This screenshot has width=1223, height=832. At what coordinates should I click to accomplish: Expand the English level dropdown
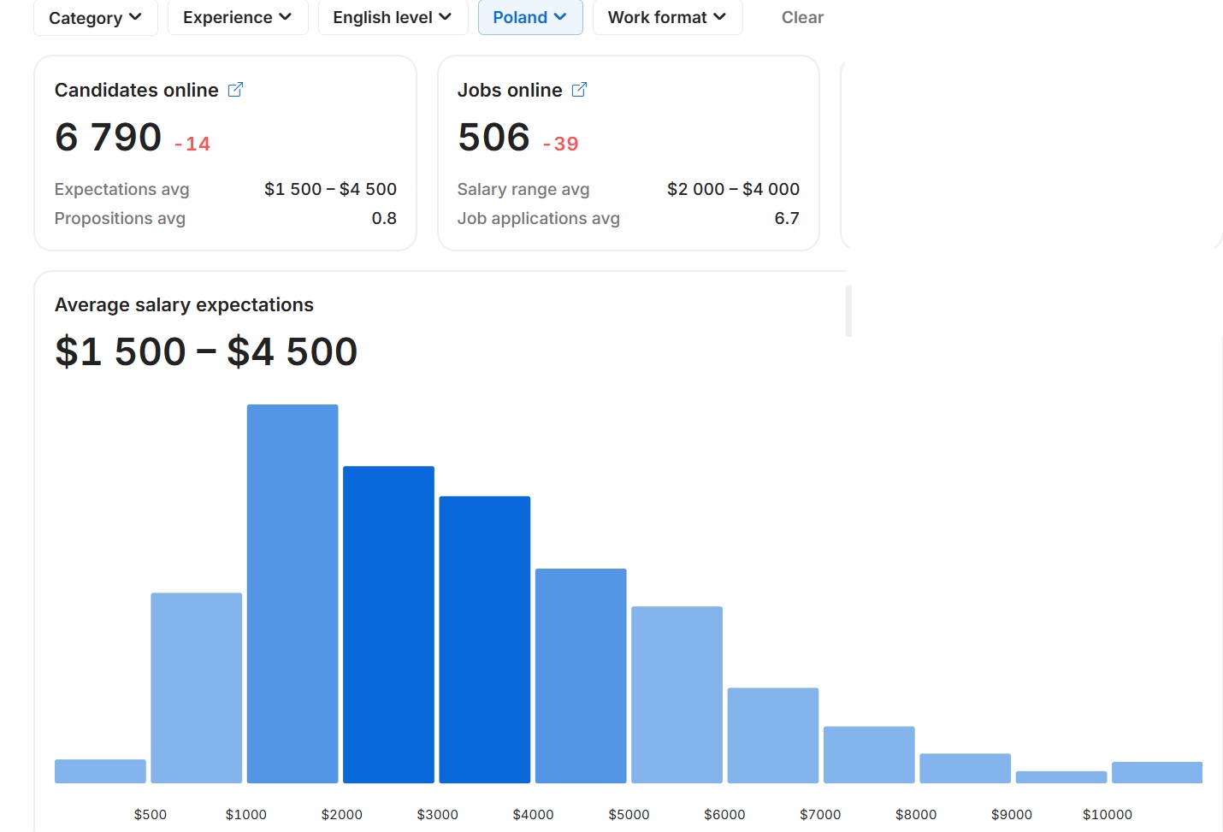tap(392, 18)
